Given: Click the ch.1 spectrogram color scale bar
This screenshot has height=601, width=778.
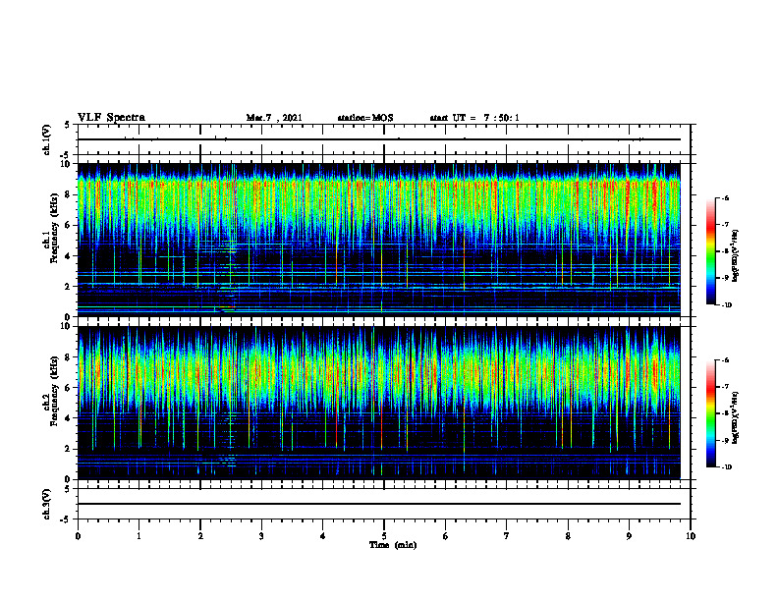Looking at the screenshot, I should coord(711,251).
